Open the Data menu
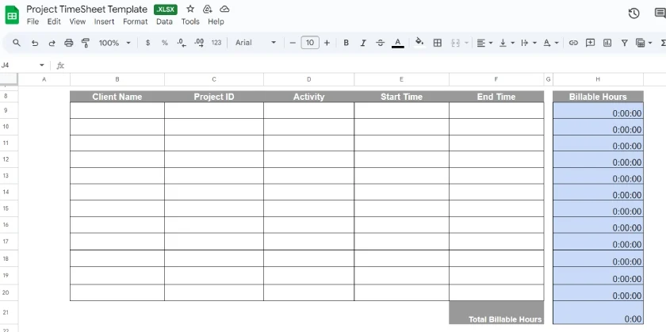 pos(164,21)
